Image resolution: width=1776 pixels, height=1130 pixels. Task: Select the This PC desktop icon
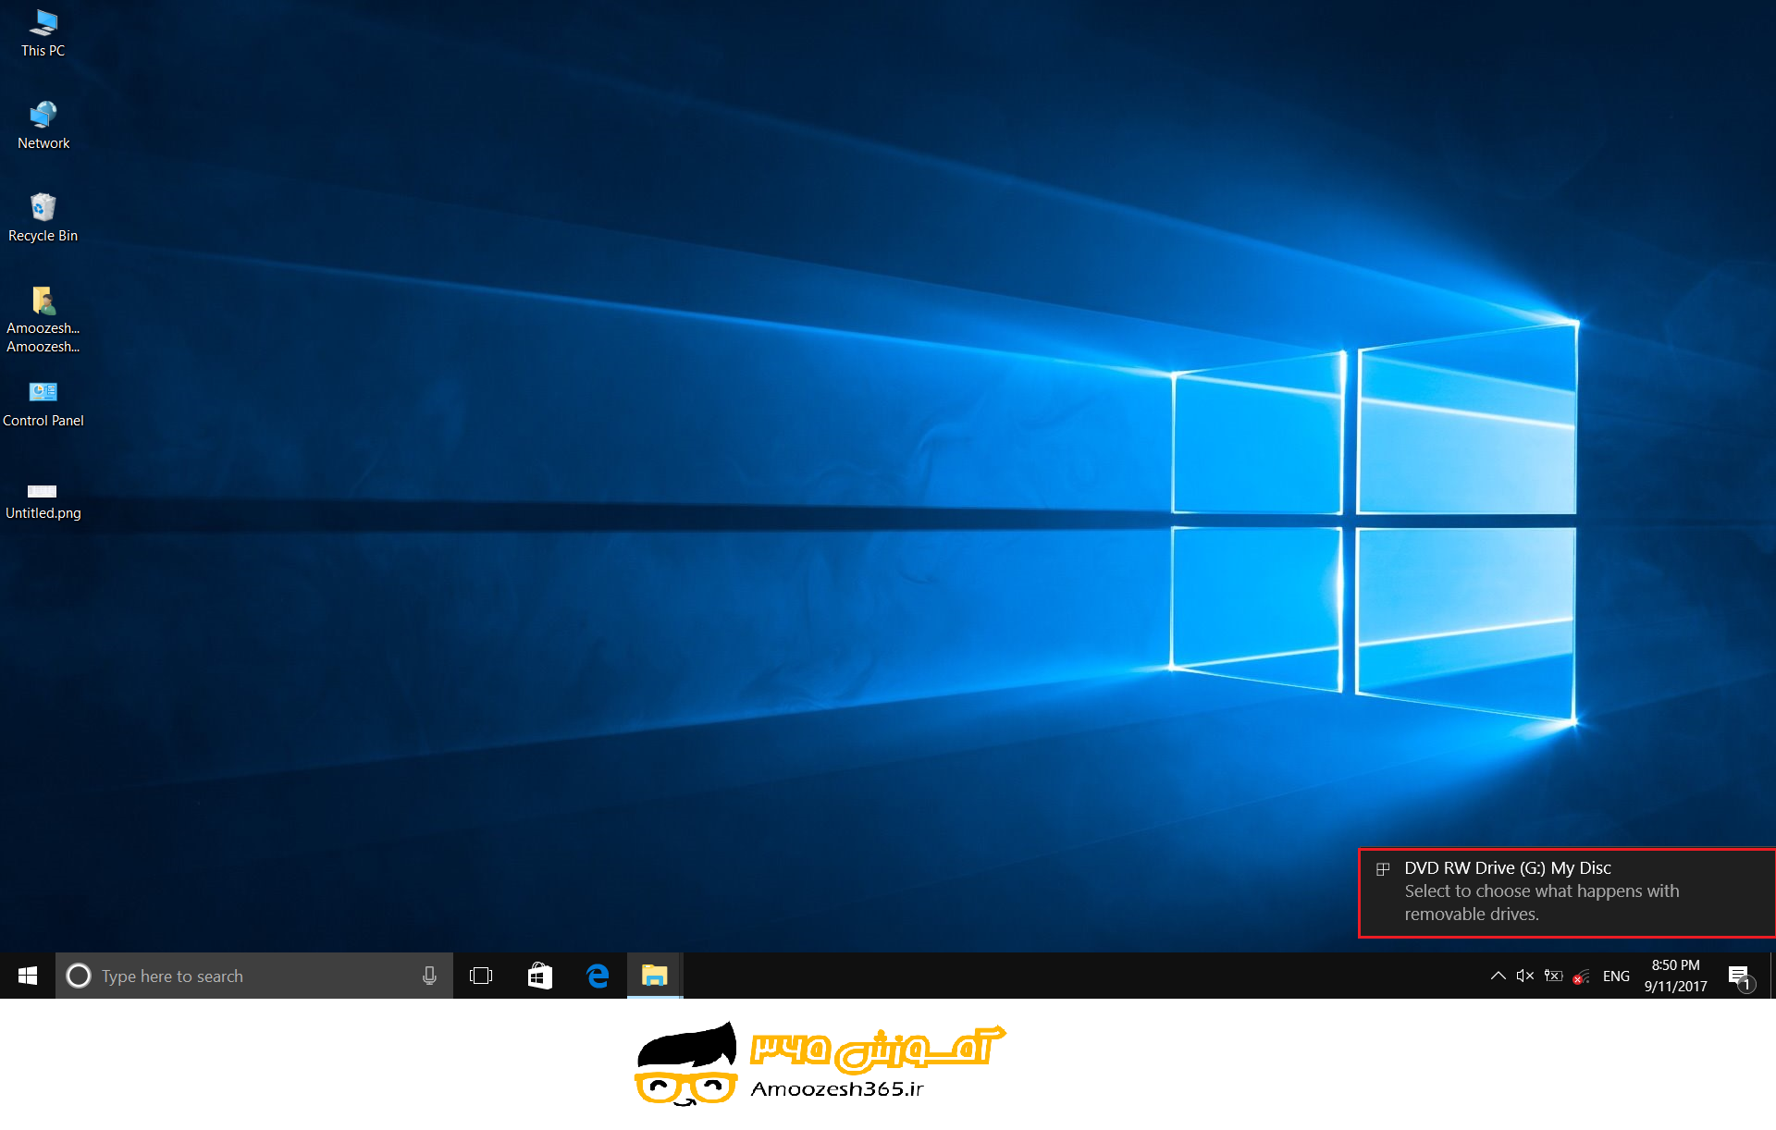coord(43,33)
